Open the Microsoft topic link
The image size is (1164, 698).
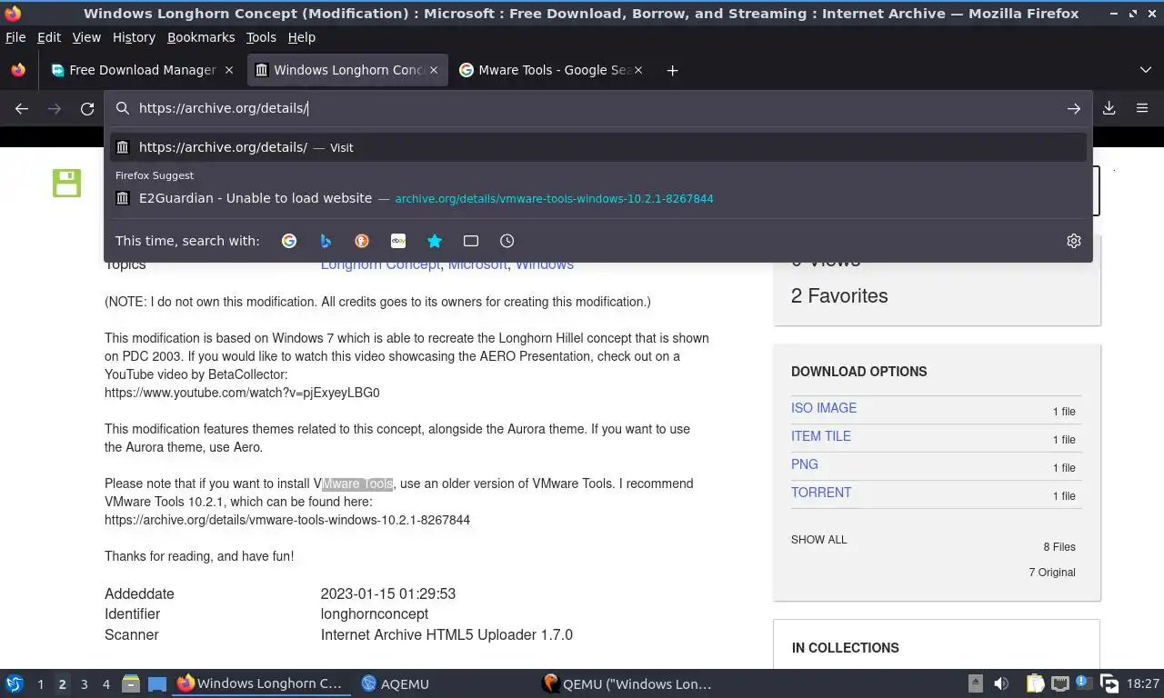pyautogui.click(x=477, y=264)
